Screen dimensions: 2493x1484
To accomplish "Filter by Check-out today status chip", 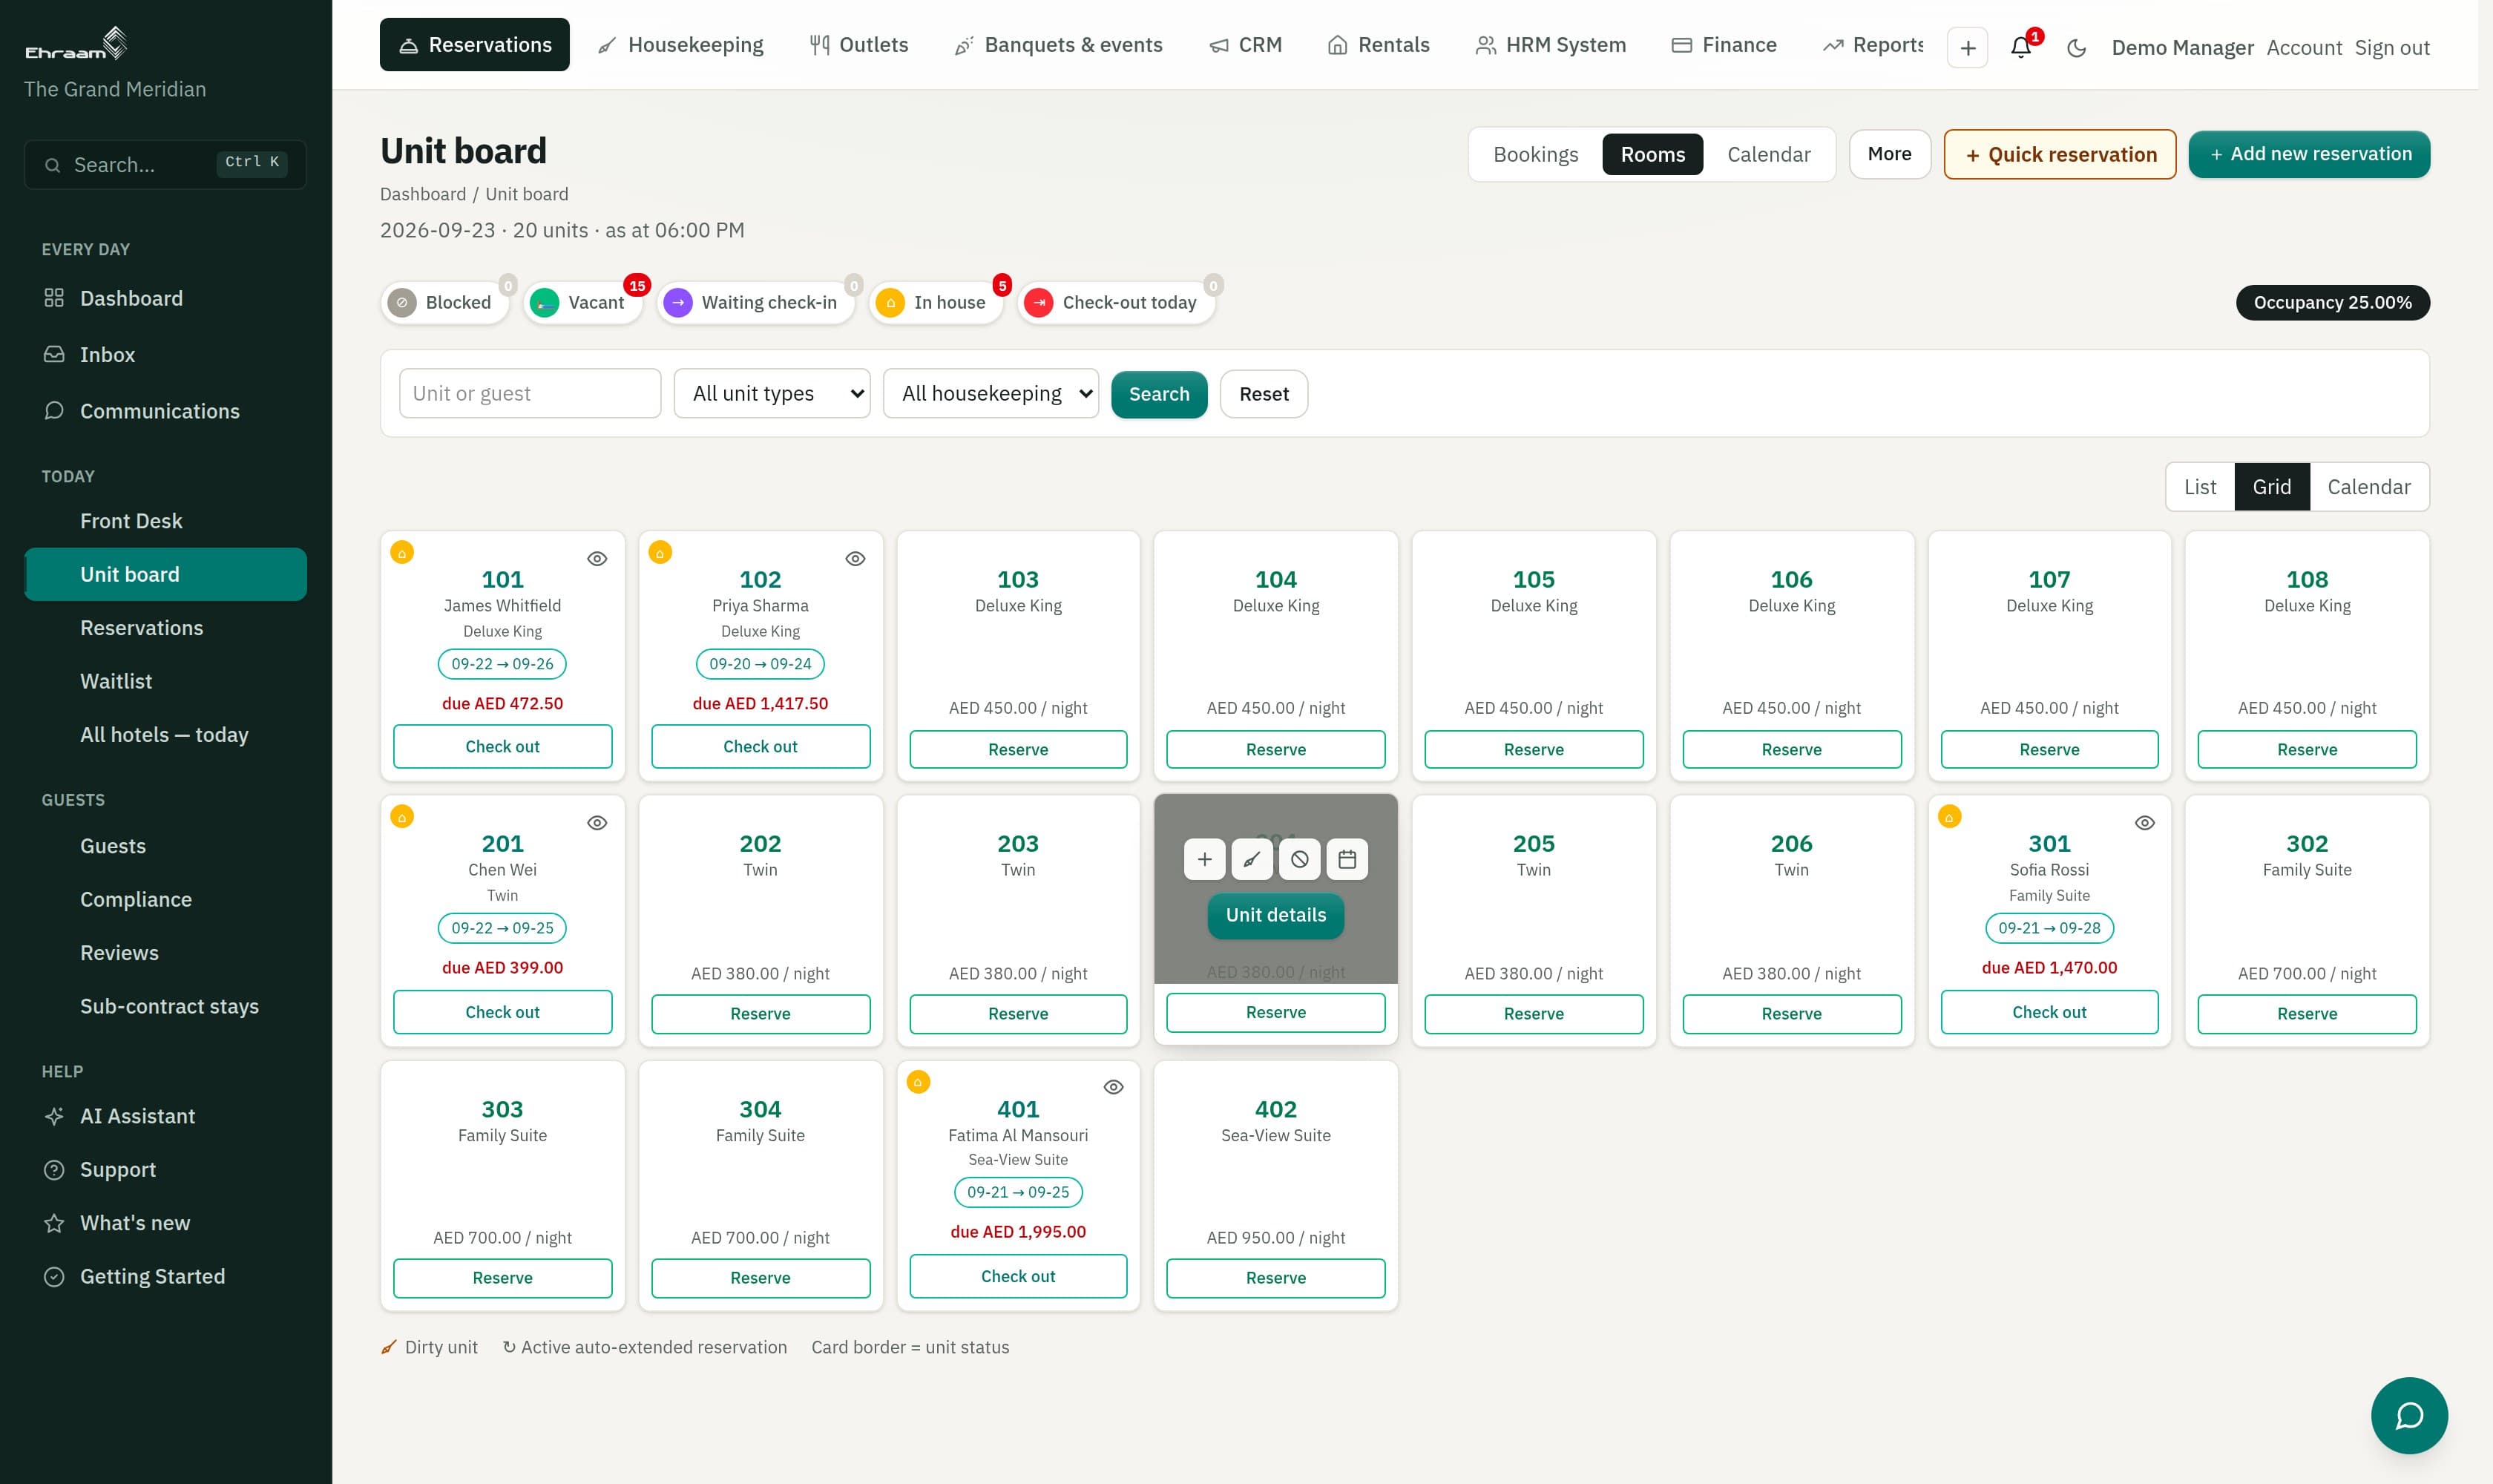I will point(1116,302).
